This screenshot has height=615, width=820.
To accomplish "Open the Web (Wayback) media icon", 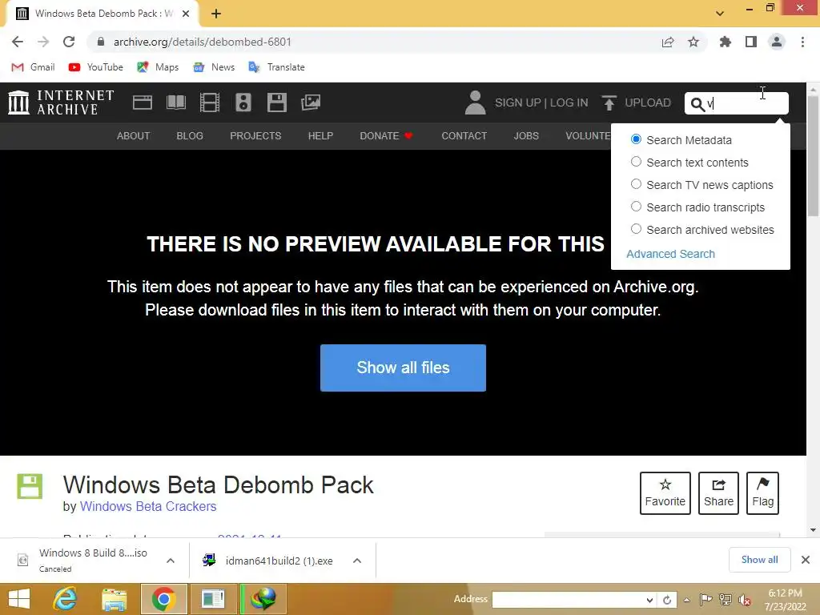I will click(x=143, y=102).
